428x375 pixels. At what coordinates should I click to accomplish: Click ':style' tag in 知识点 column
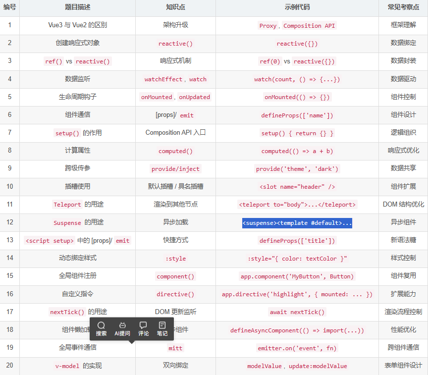point(175,259)
